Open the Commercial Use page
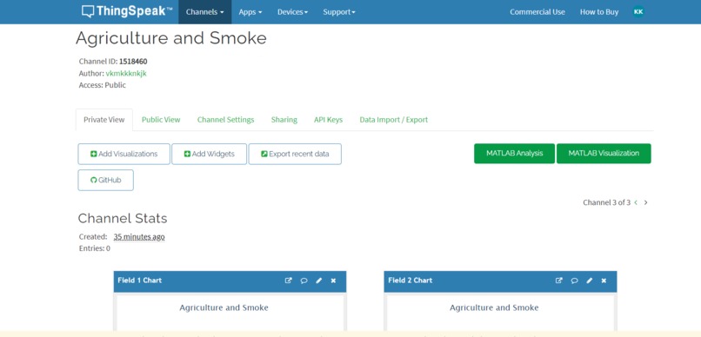The image size is (701, 337). click(x=537, y=12)
